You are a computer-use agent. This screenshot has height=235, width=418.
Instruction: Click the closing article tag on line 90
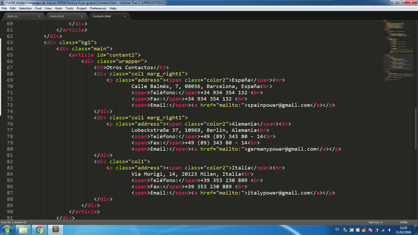pyautogui.click(x=84, y=211)
